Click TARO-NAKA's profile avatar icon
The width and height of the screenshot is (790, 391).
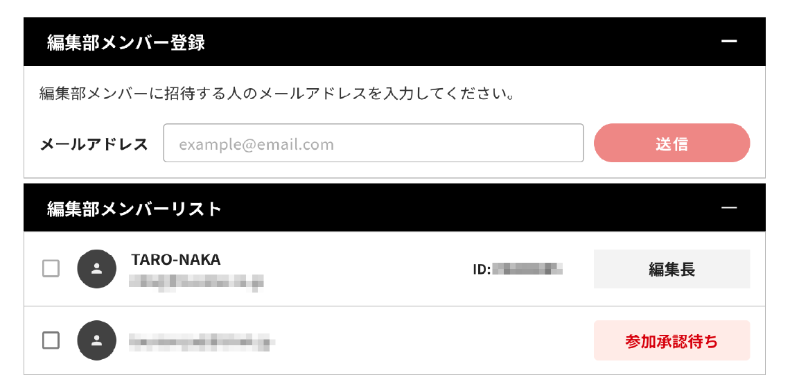(96, 268)
